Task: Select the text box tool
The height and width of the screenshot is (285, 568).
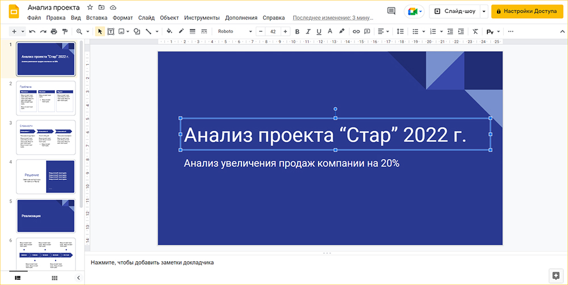Action: click(x=111, y=31)
